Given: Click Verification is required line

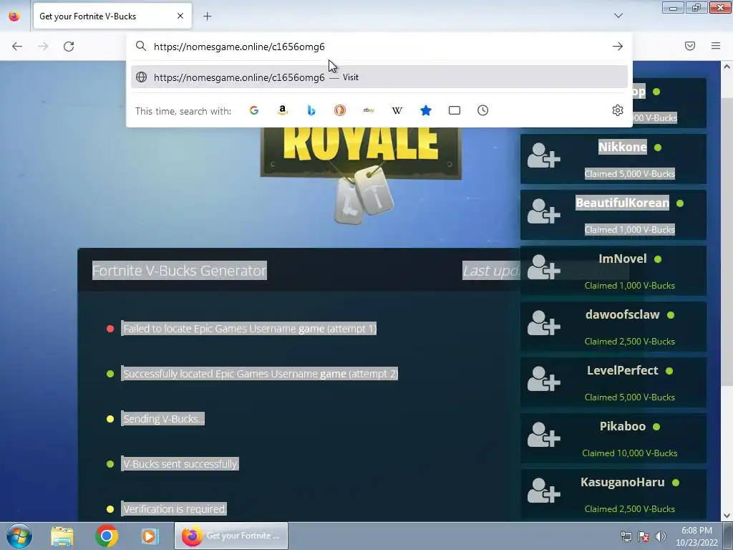Looking at the screenshot, I should coord(174,509).
